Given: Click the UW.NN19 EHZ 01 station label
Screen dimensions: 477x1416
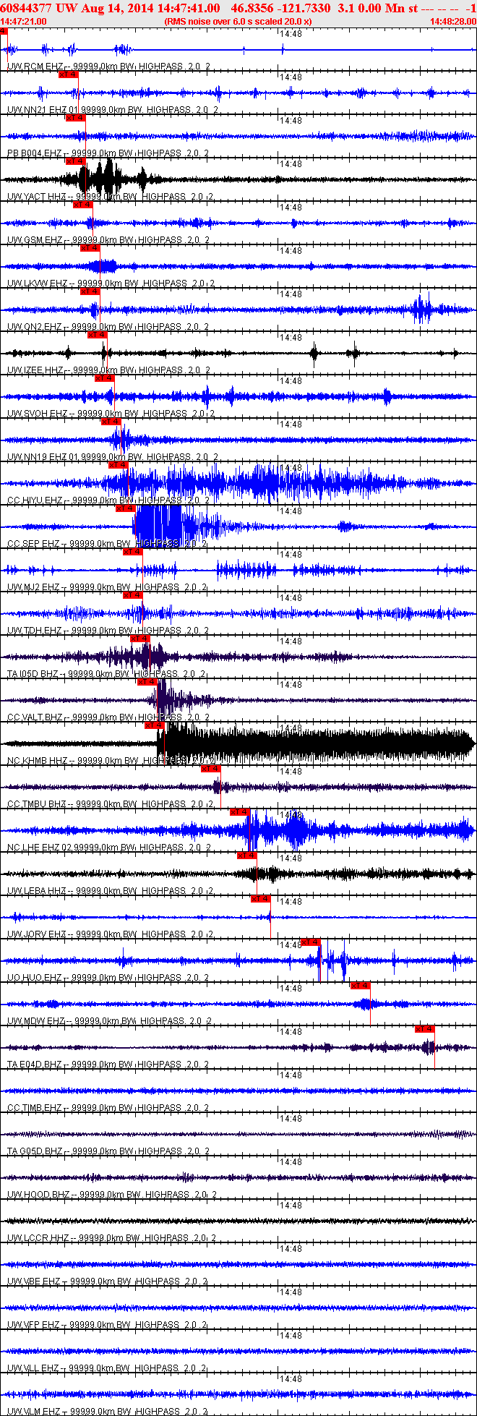Looking at the screenshot, I should click(x=43, y=457).
